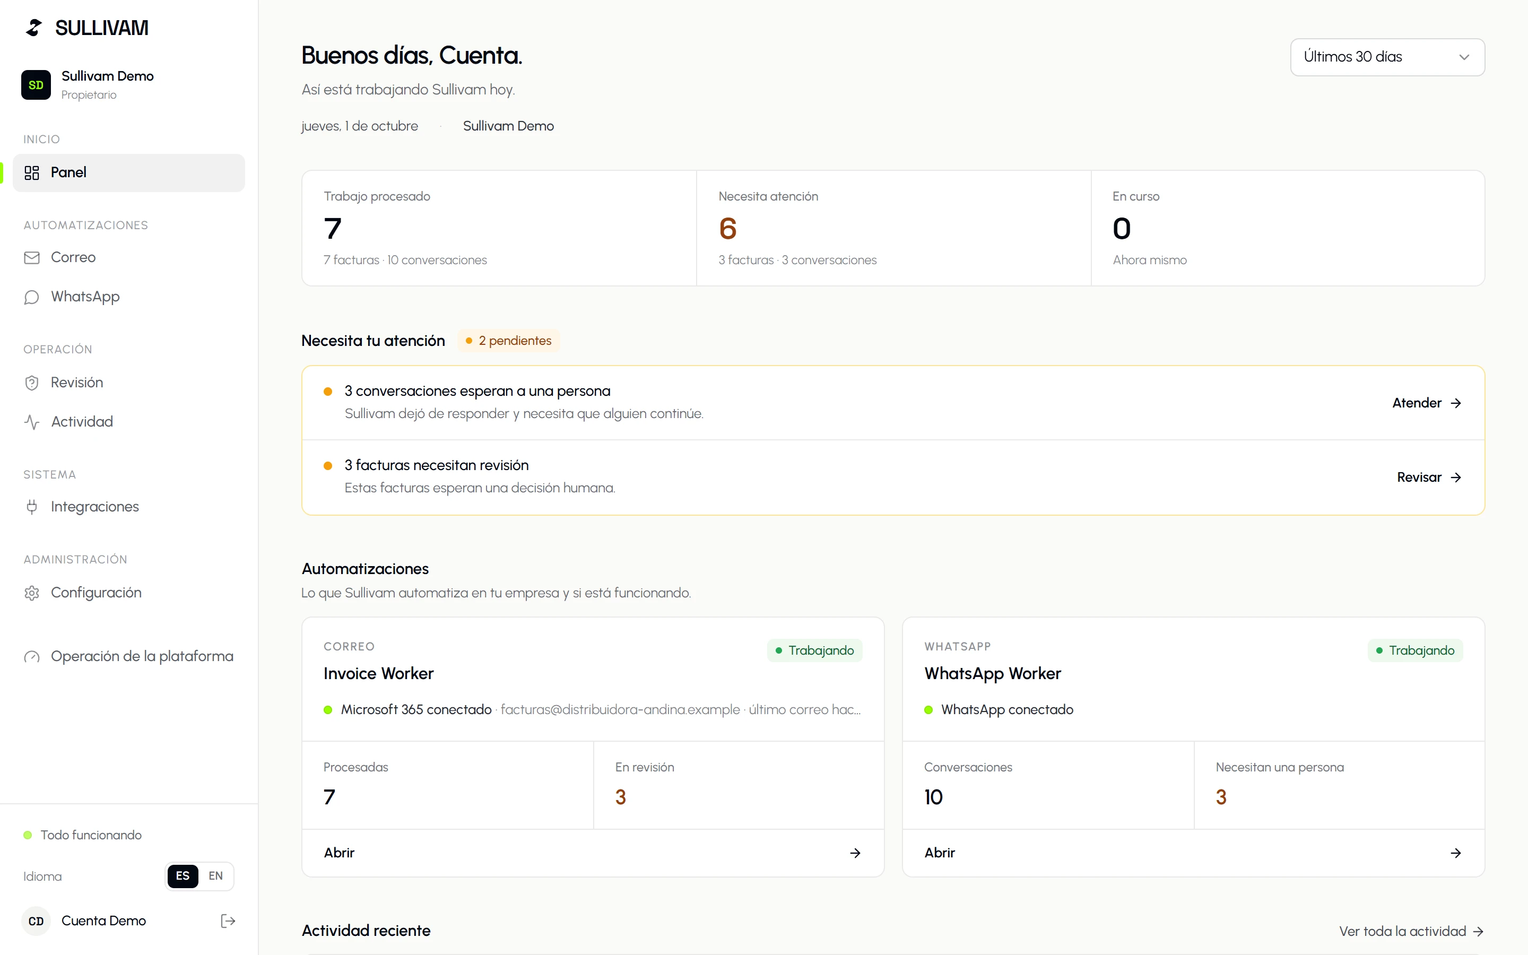The image size is (1528, 955).
Task: Click the arrow next to Atender
Action: pos(1455,403)
